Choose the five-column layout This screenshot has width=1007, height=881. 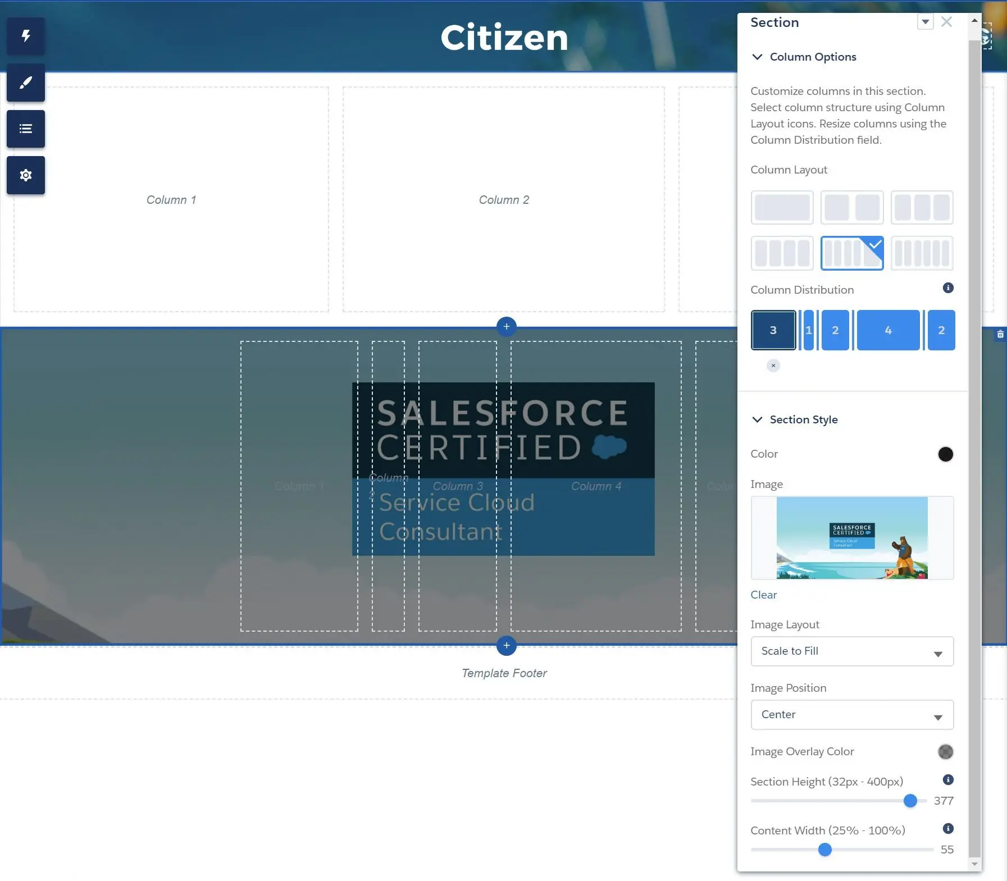(852, 253)
